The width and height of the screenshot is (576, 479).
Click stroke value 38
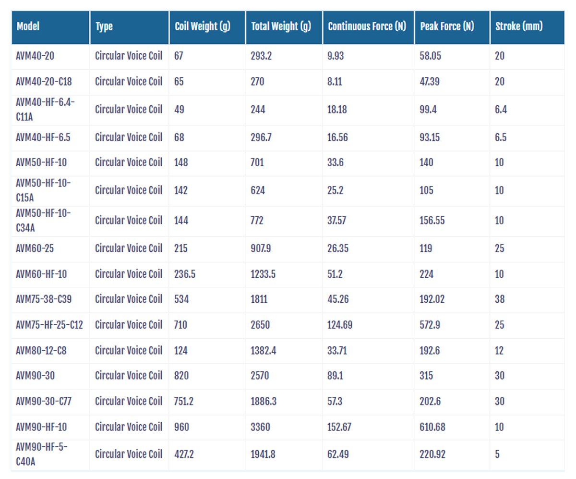coord(500,300)
